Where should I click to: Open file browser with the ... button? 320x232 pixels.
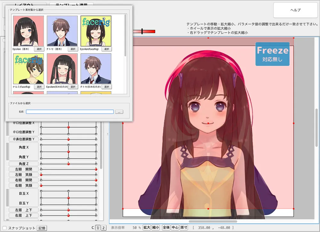119,112
